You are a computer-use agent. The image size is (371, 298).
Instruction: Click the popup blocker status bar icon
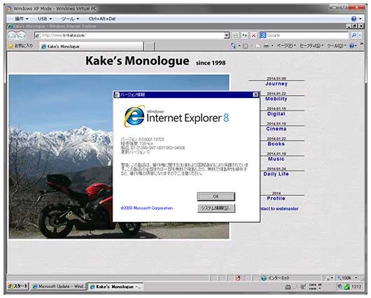pyautogui.click(x=238, y=278)
